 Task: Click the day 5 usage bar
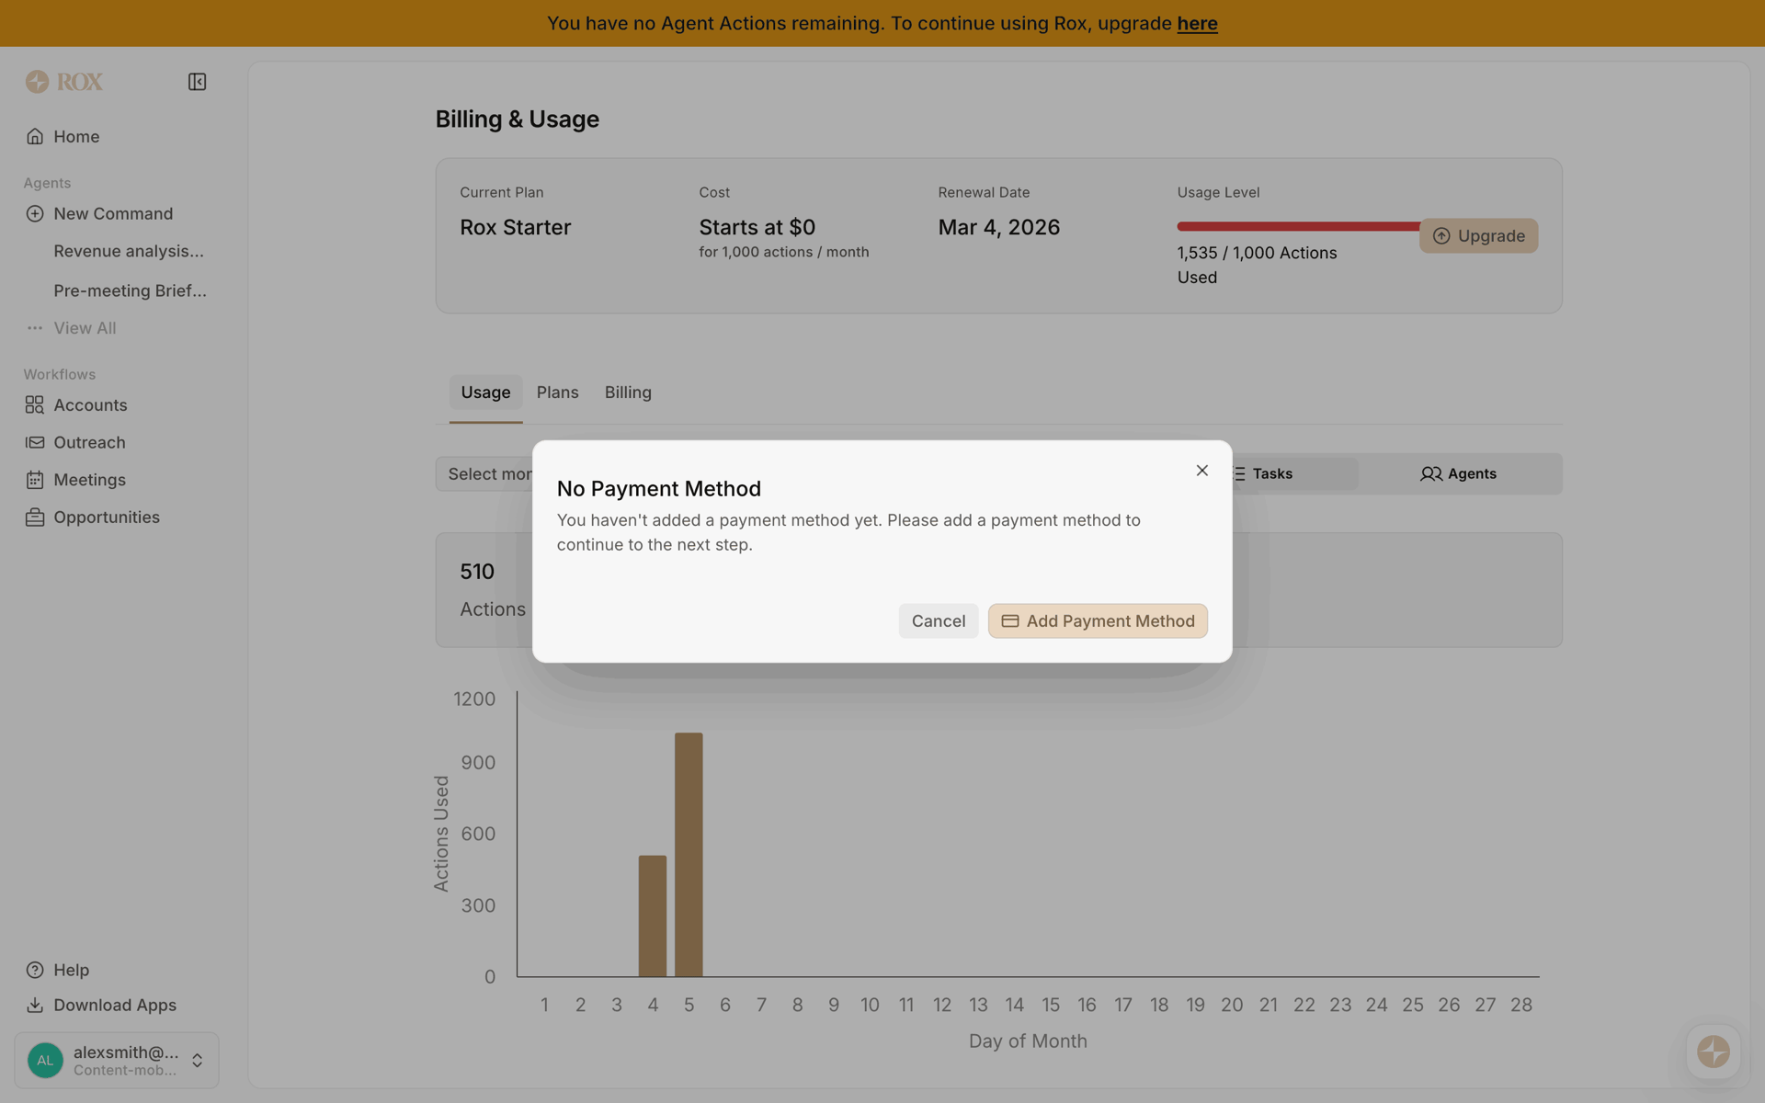coord(689,854)
